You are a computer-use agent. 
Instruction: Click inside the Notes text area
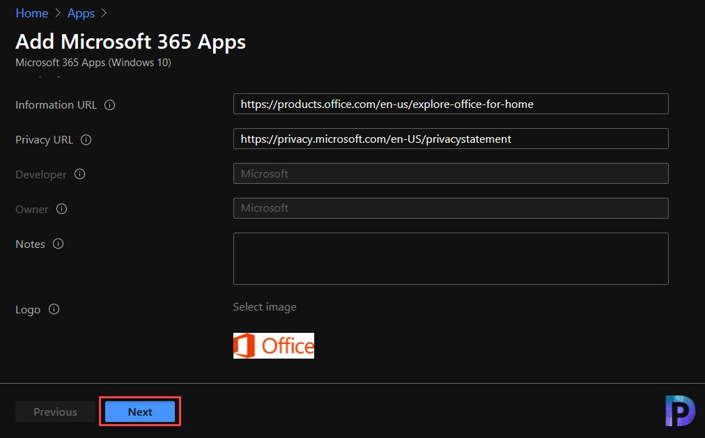coord(451,258)
